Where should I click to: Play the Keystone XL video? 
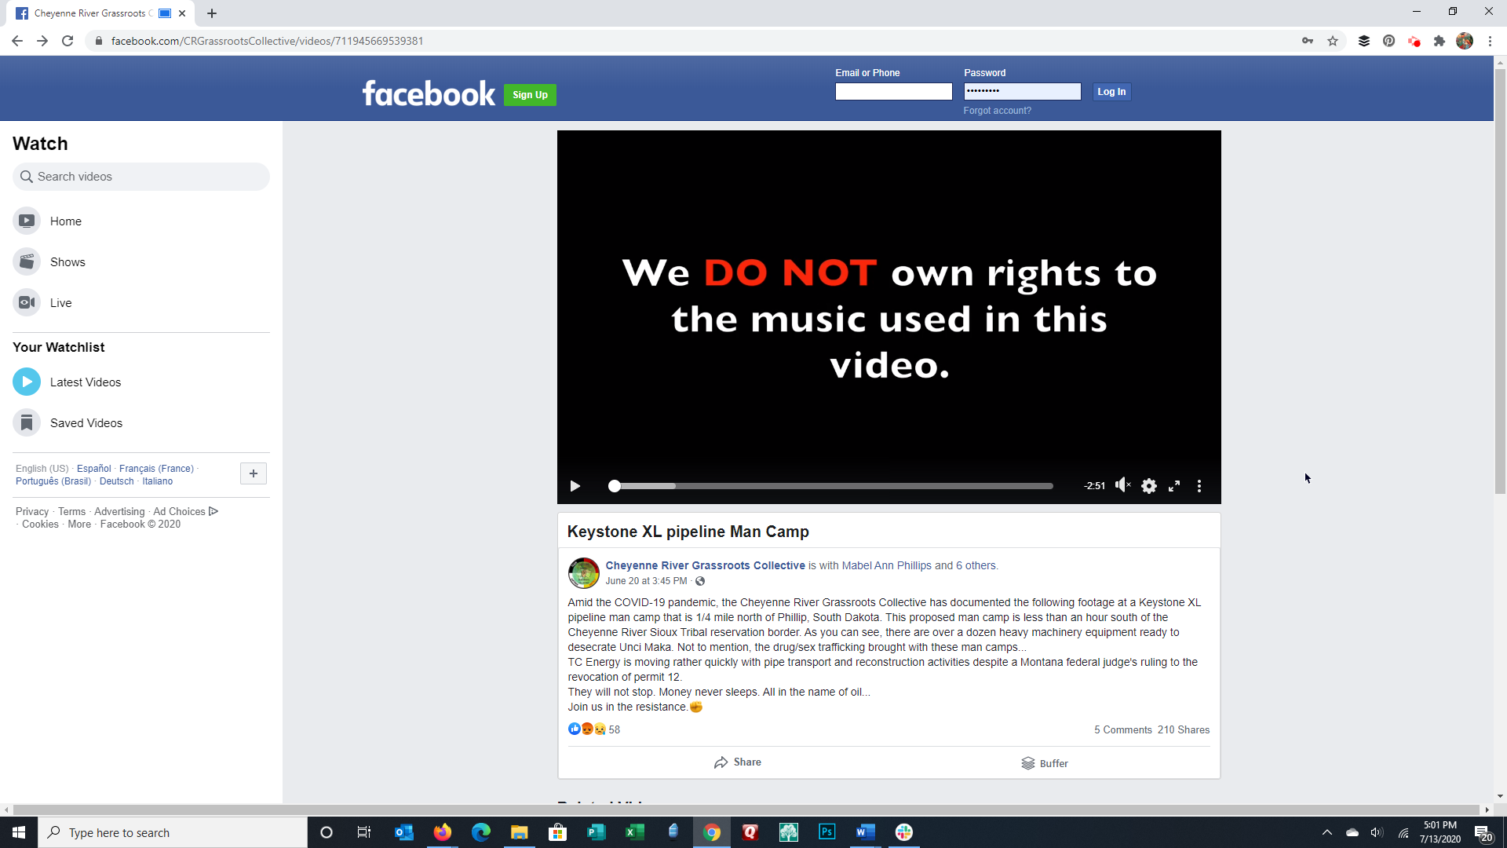575,486
